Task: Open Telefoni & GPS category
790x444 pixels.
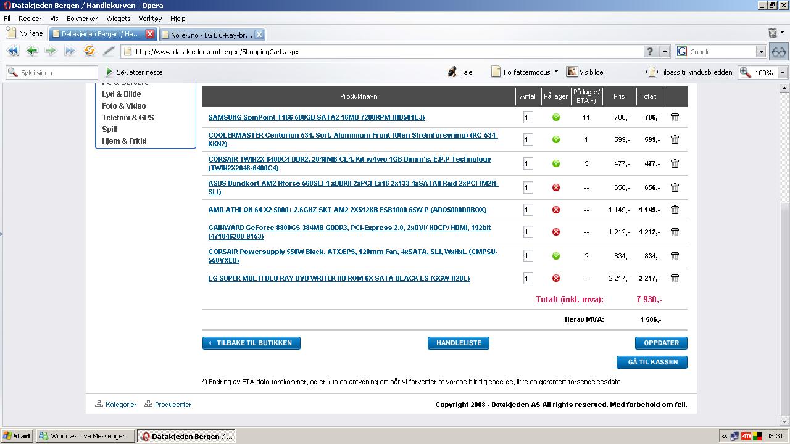Action: (x=128, y=118)
